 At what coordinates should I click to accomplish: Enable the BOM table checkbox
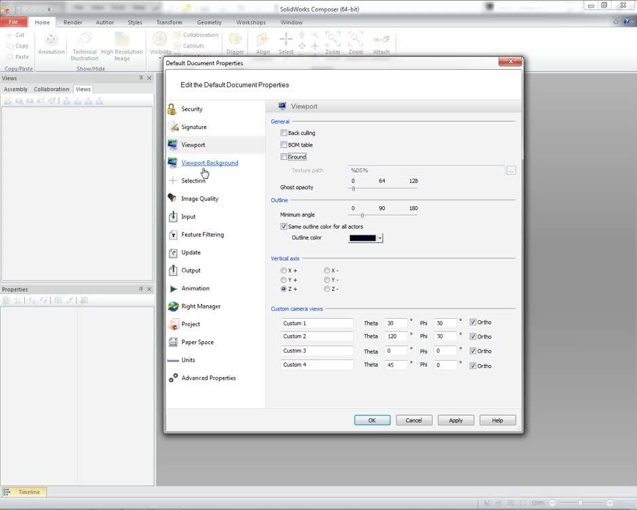click(x=284, y=144)
